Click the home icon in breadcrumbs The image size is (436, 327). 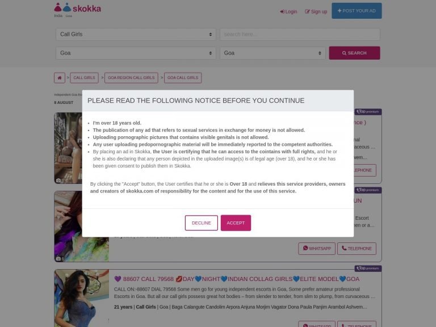coord(60,78)
